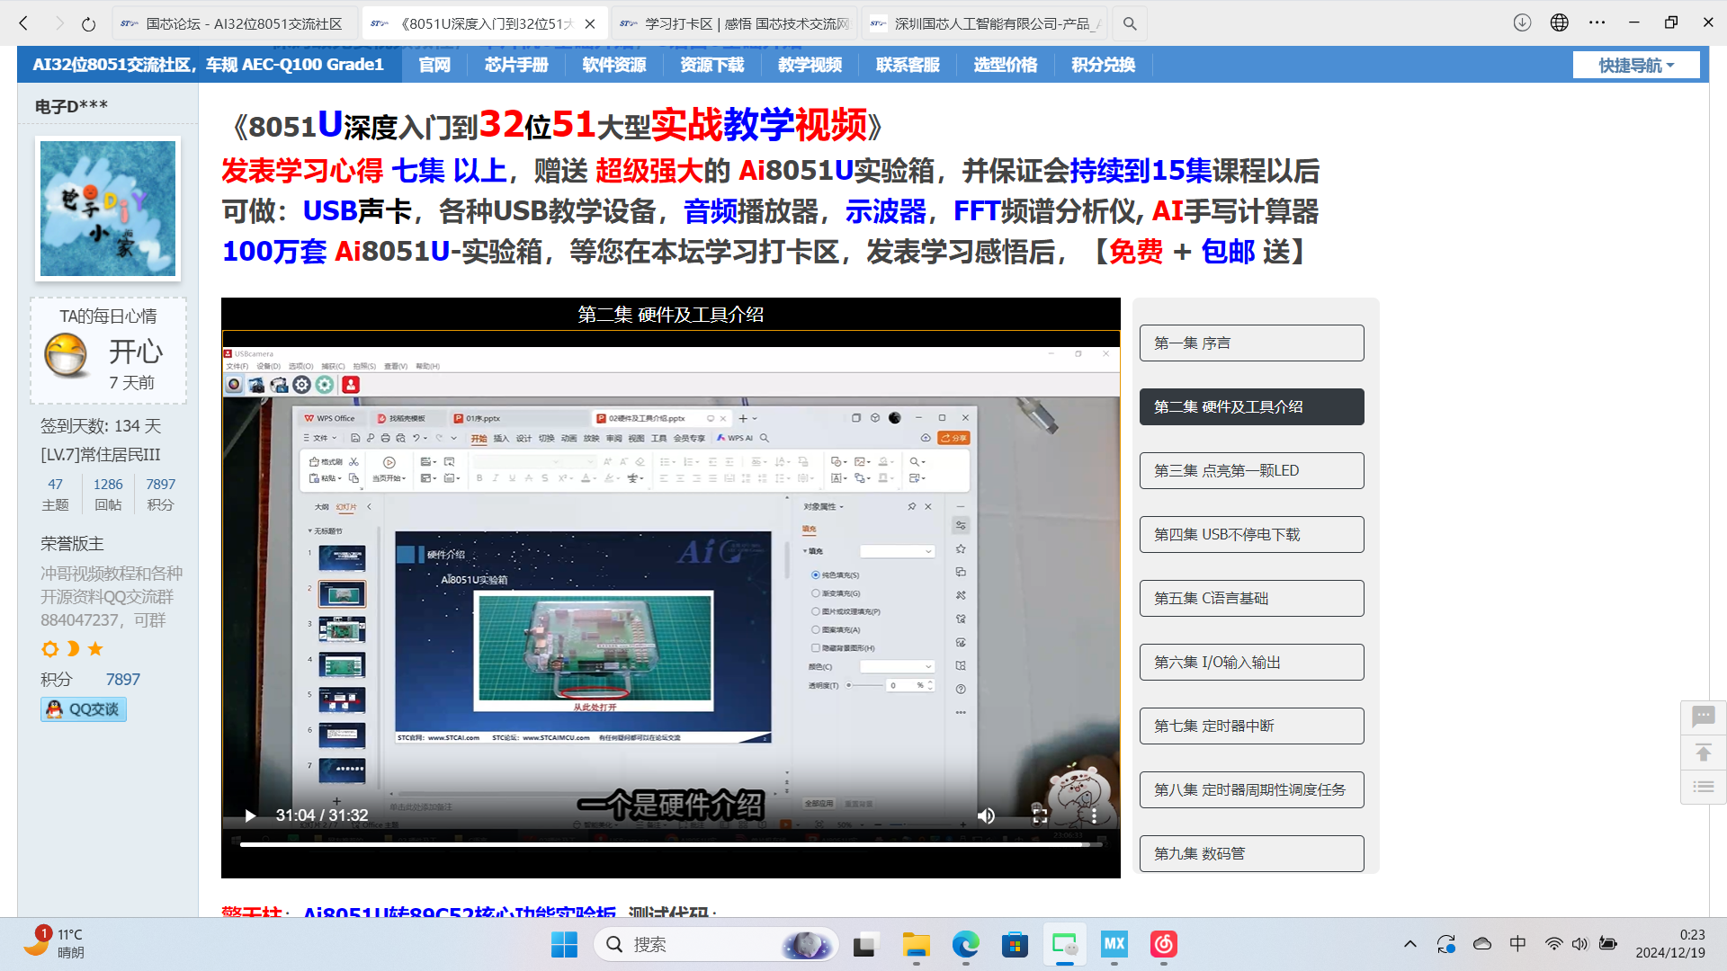Go back with the browser back arrow
Image resolution: width=1727 pixels, height=971 pixels.
coord(24,23)
